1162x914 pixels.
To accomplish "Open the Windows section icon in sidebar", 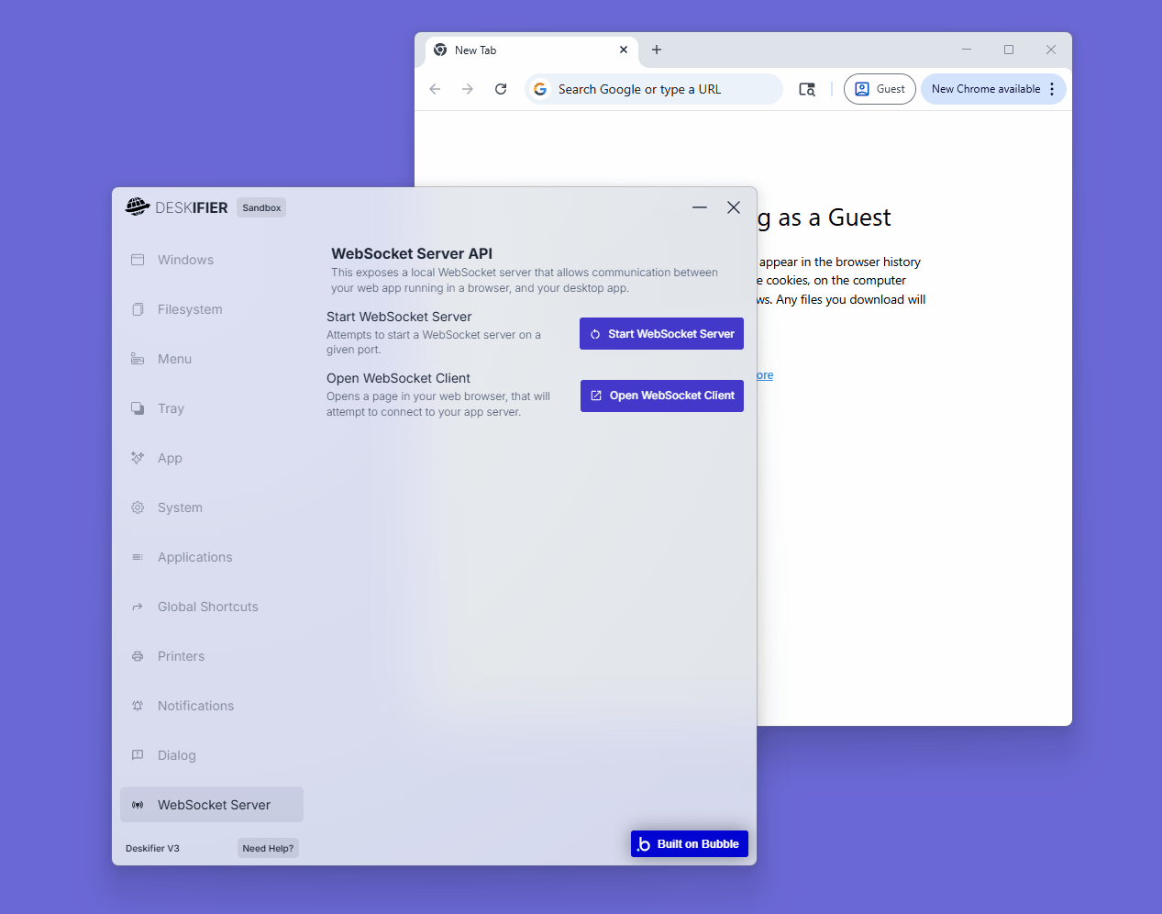I will click(138, 260).
